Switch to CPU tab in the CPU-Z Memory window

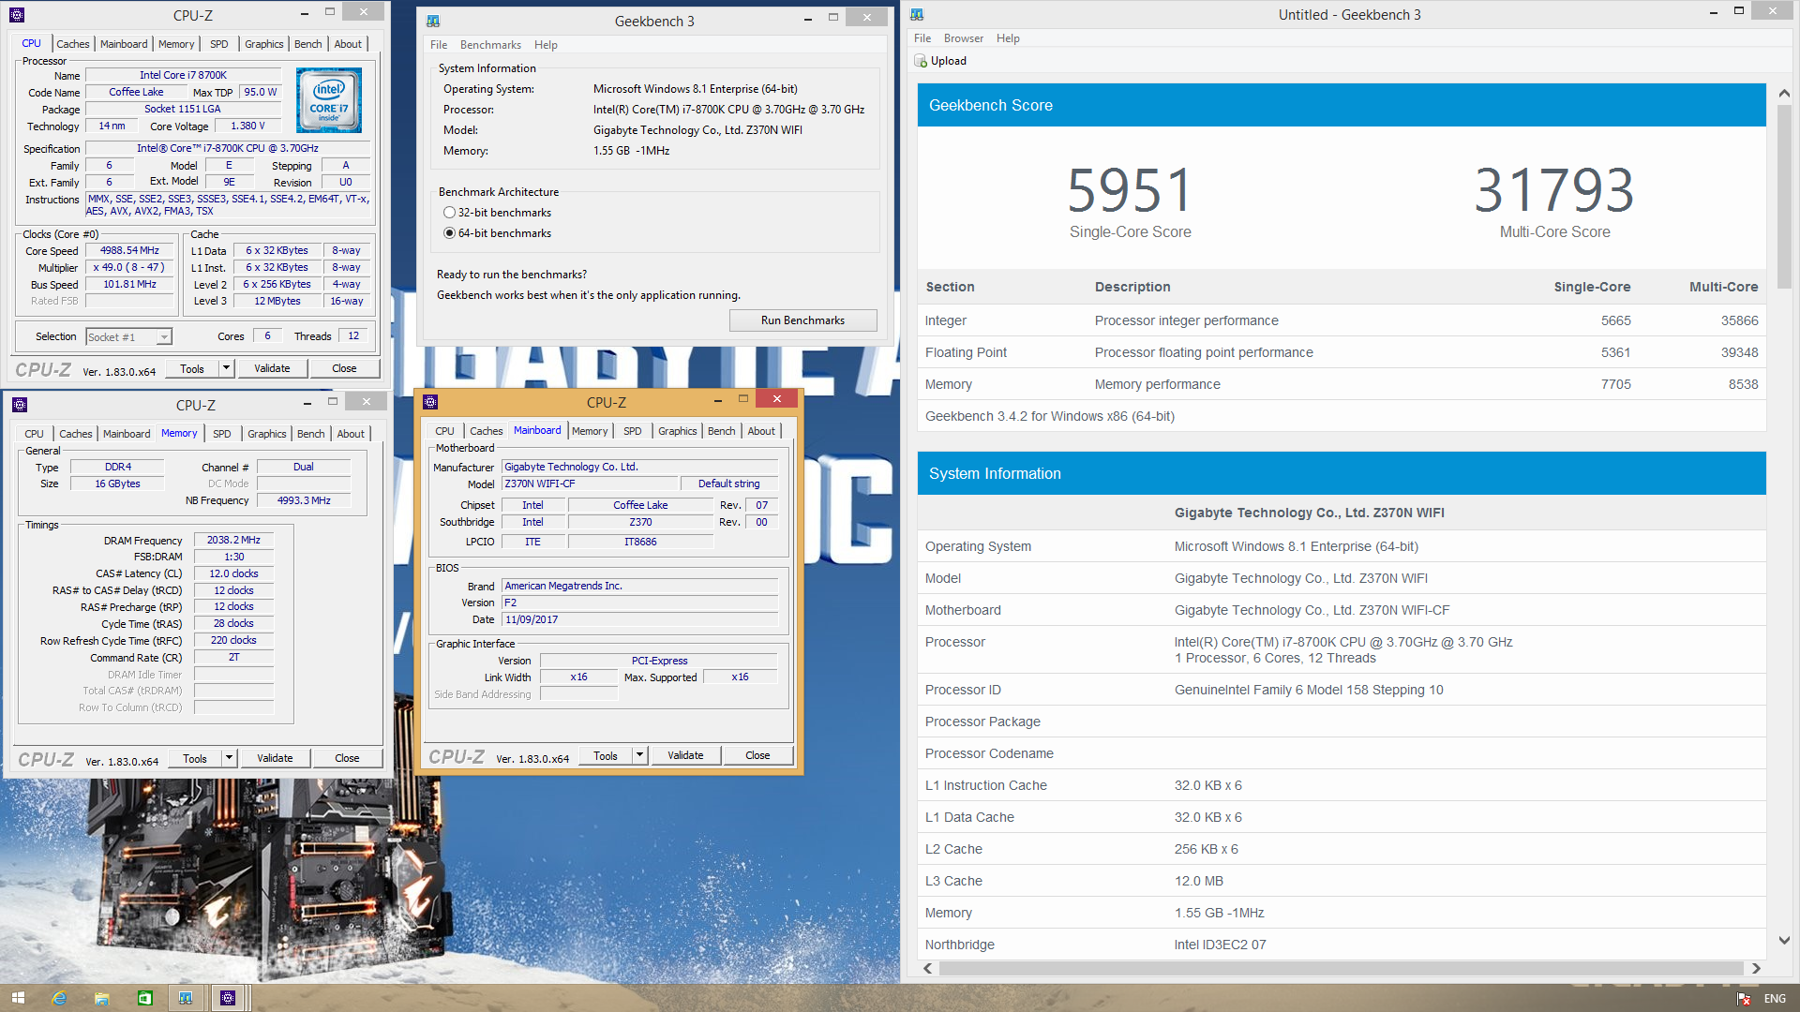(x=34, y=434)
